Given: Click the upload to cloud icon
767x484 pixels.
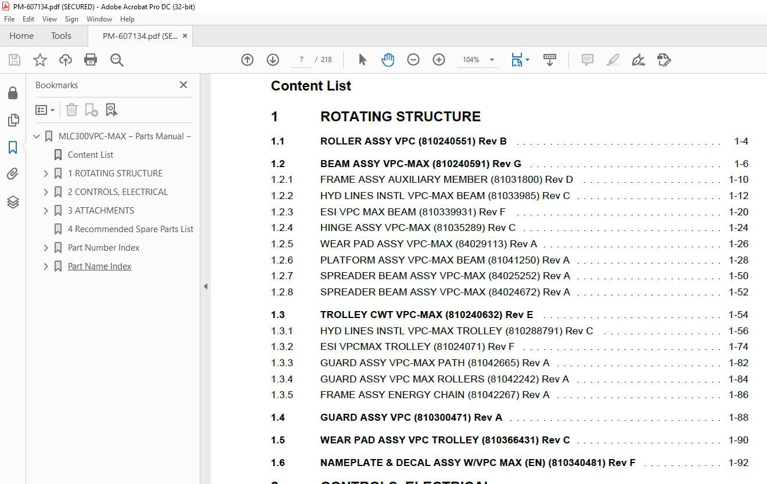Looking at the screenshot, I should pos(66,60).
